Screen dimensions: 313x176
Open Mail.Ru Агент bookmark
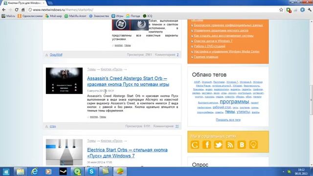(75, 16)
